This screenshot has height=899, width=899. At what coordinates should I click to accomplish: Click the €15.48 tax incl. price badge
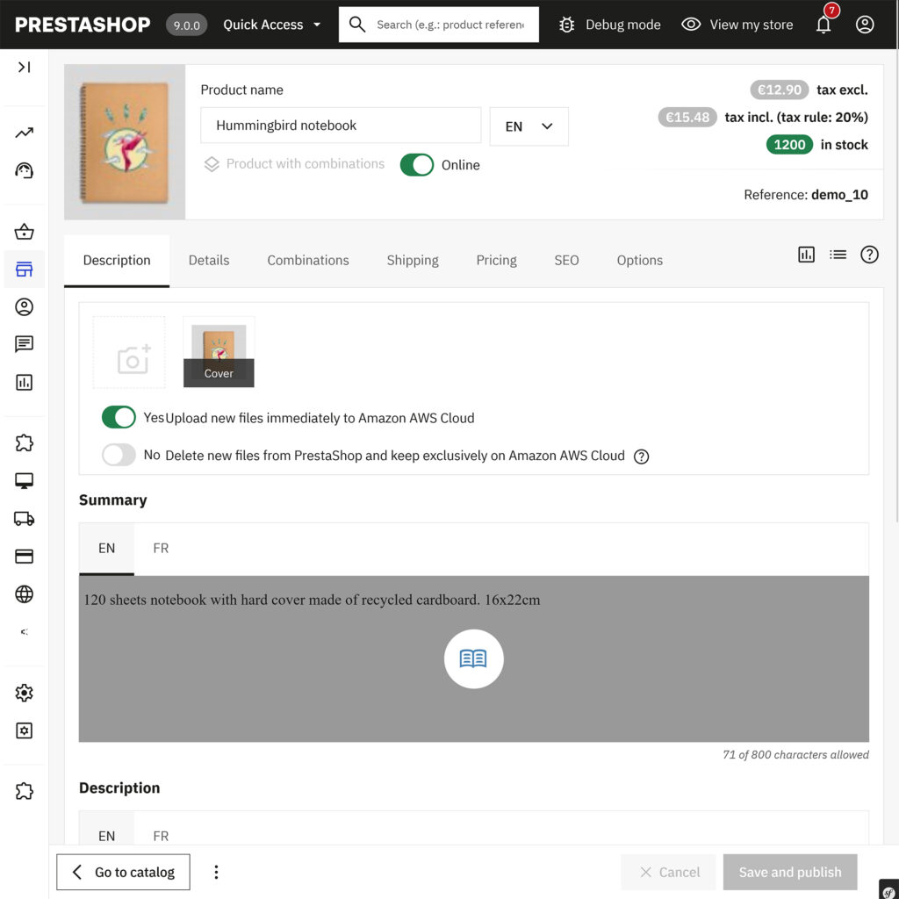(687, 117)
